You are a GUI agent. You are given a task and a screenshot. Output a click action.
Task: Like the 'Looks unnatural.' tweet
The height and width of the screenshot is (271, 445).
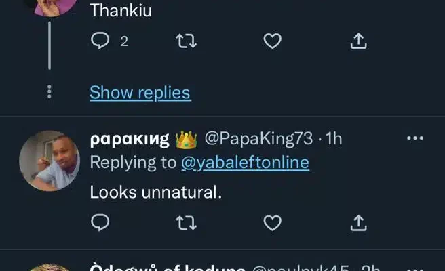coord(272,222)
